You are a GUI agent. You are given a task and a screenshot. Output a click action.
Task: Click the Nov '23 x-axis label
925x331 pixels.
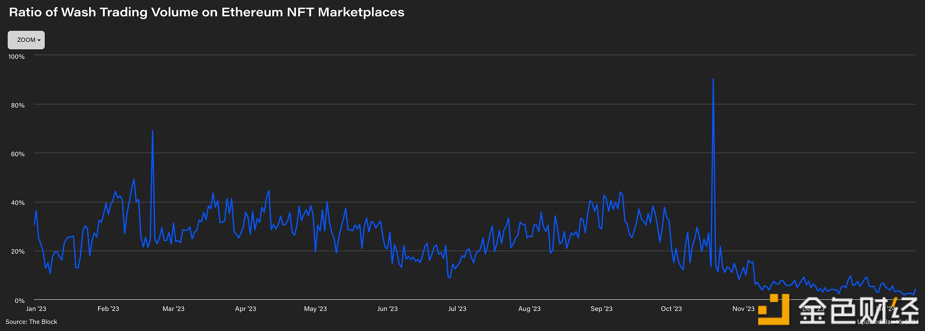tap(743, 309)
